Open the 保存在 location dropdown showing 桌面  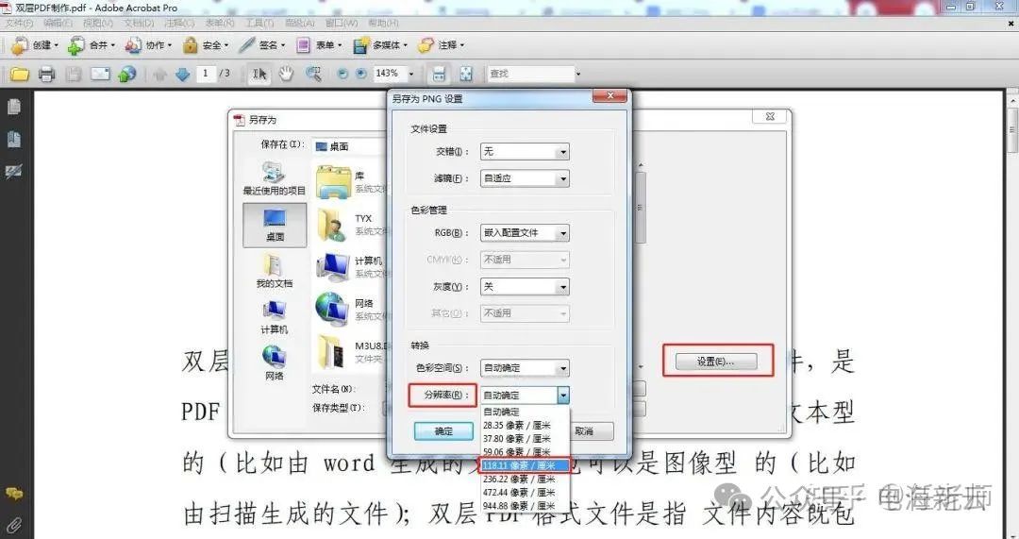click(351, 147)
